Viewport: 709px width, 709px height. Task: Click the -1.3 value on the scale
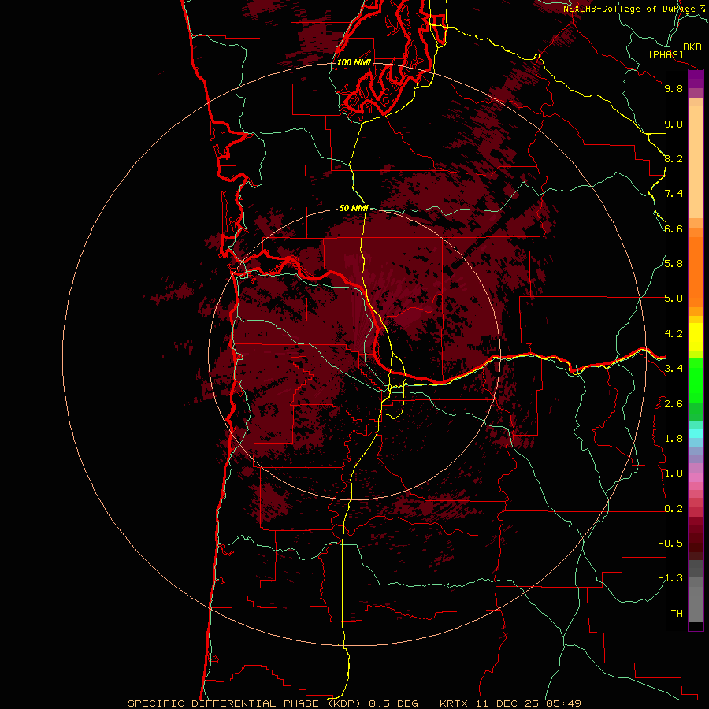tap(670, 578)
